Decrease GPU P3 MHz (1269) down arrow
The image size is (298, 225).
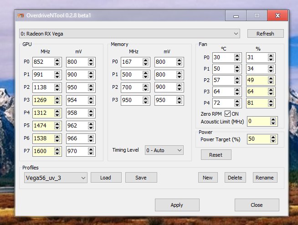(57, 102)
